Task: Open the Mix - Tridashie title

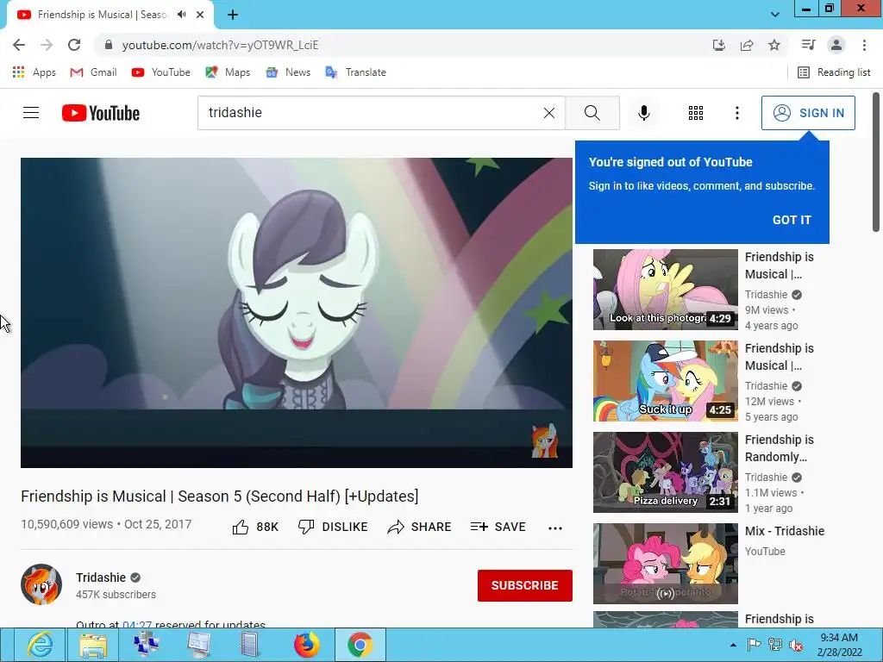Action: pyautogui.click(x=785, y=531)
